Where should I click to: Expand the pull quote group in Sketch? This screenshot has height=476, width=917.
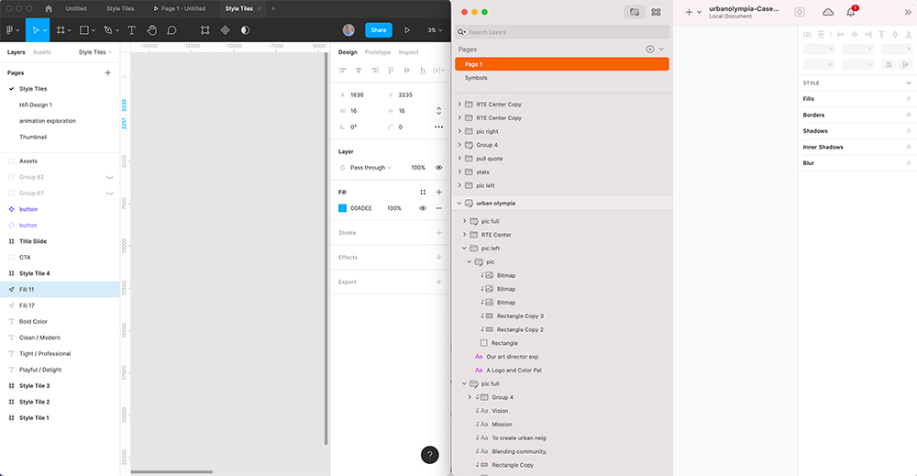(x=459, y=159)
